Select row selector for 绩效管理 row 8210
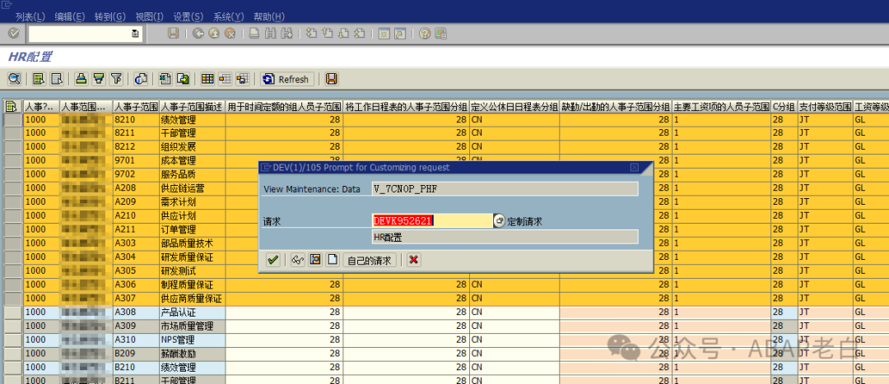The image size is (889, 384). 13,119
